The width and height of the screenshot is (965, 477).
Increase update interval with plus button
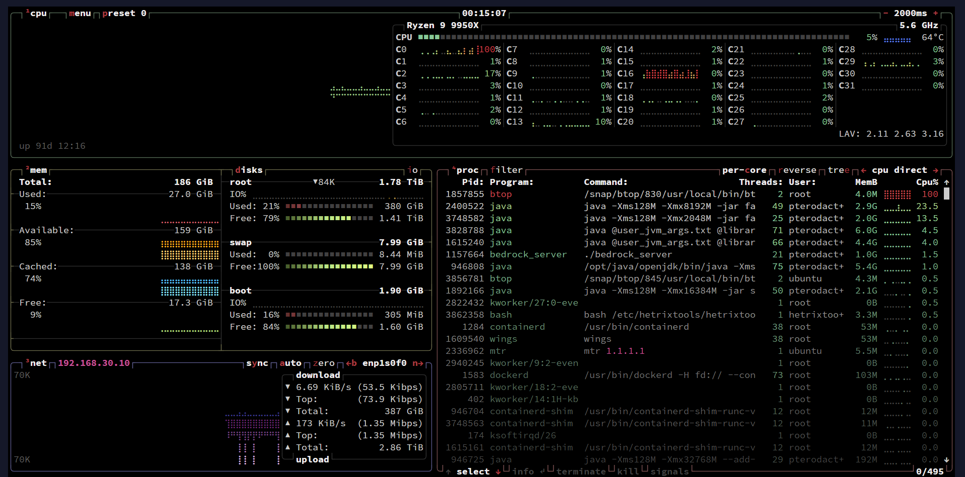(935, 13)
